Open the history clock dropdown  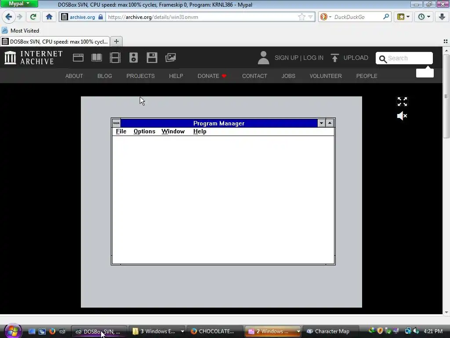coord(424,17)
